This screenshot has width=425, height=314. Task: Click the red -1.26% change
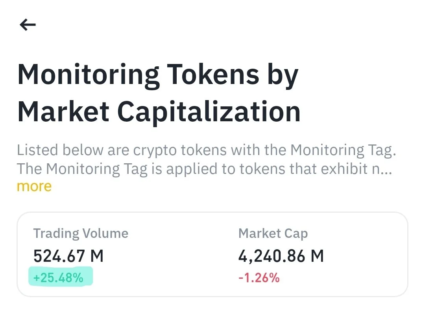[259, 278]
